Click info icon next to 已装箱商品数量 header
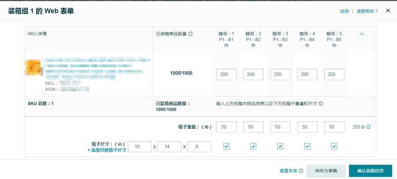The height and width of the screenshot is (179, 397). click(190, 34)
